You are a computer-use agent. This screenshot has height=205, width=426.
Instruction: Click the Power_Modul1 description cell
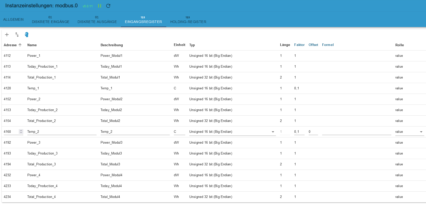(x=112, y=56)
